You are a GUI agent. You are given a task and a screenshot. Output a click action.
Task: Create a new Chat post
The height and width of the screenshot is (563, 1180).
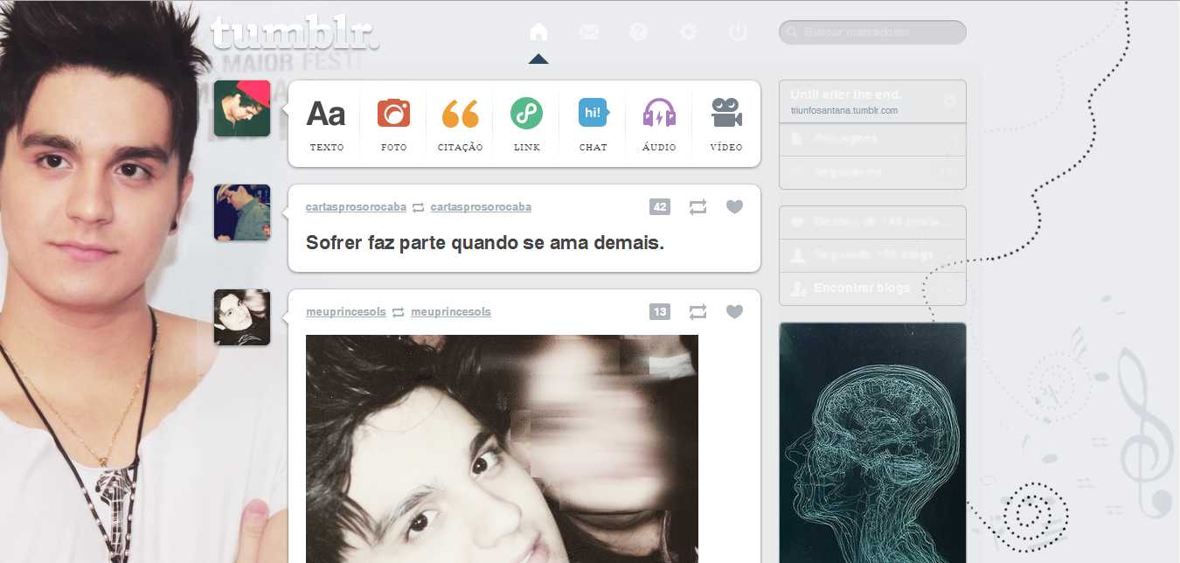[593, 124]
